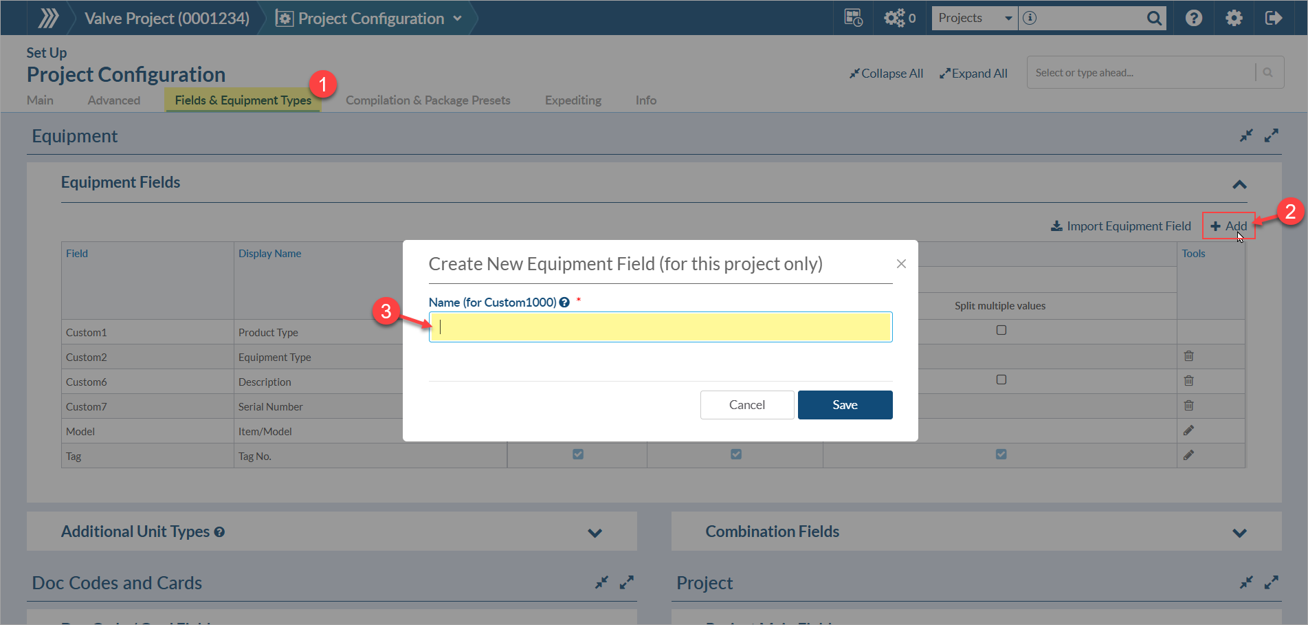Click the magnifier search icon in top bar

click(x=1154, y=19)
